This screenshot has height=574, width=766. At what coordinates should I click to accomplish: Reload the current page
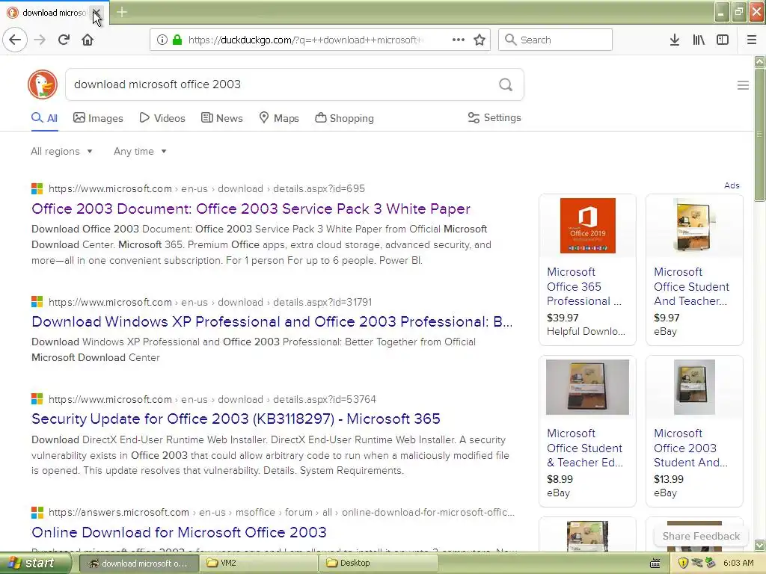(64, 40)
